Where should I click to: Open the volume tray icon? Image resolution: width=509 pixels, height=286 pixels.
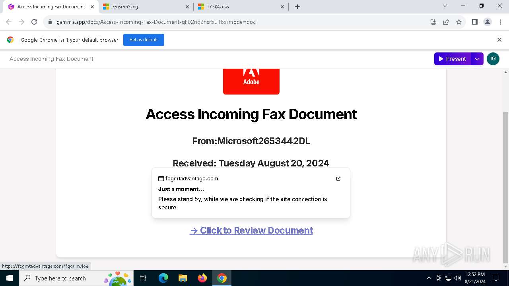458,278
